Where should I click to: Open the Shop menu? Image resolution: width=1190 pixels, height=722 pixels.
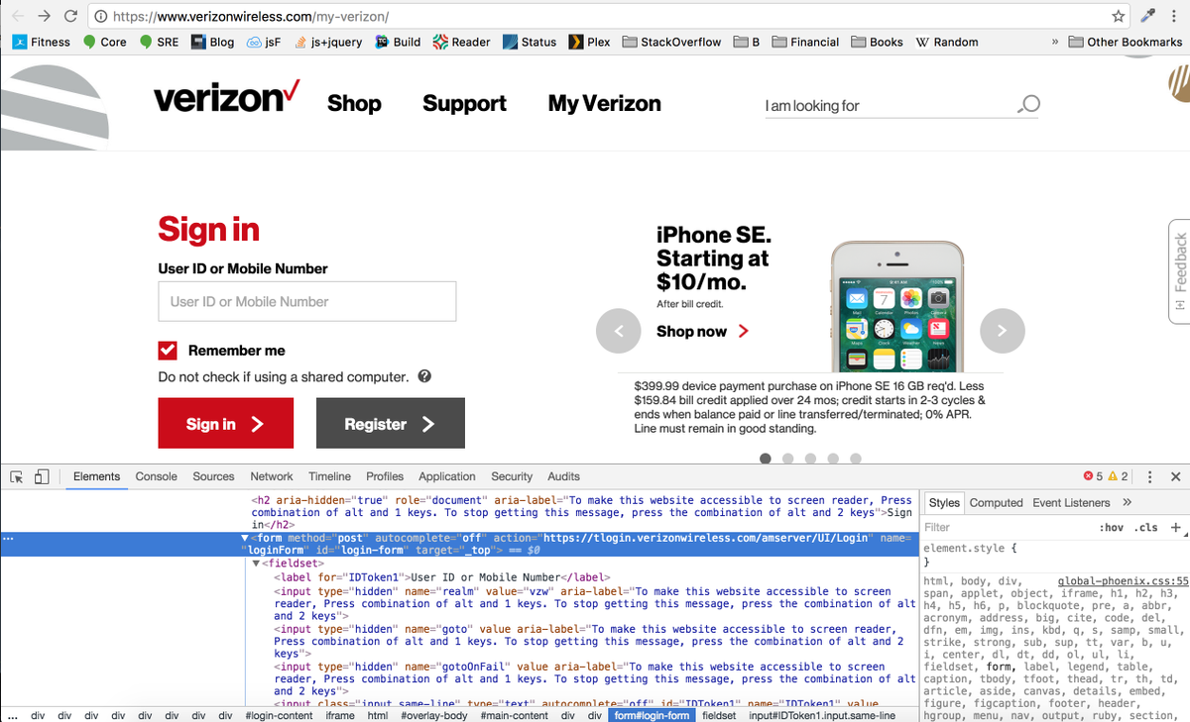click(354, 103)
